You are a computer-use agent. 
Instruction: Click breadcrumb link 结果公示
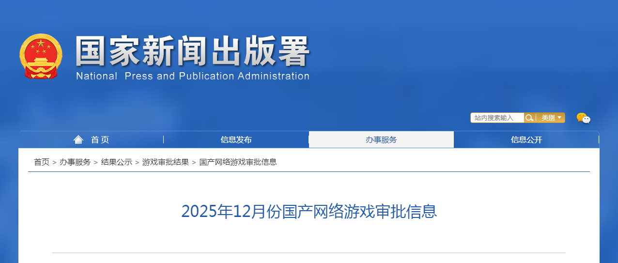coord(117,162)
